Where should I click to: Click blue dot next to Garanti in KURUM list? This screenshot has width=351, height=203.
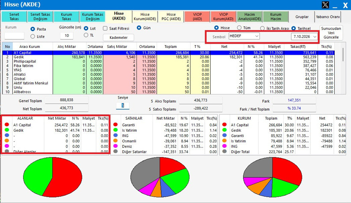click(x=225, y=135)
